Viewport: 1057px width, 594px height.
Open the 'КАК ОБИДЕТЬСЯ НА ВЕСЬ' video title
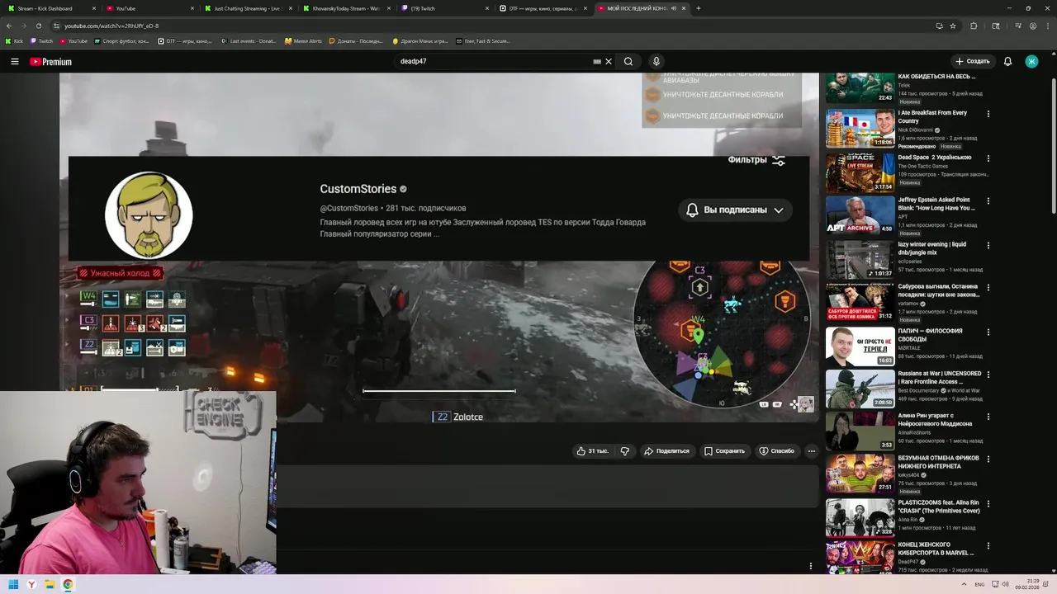tap(936, 77)
